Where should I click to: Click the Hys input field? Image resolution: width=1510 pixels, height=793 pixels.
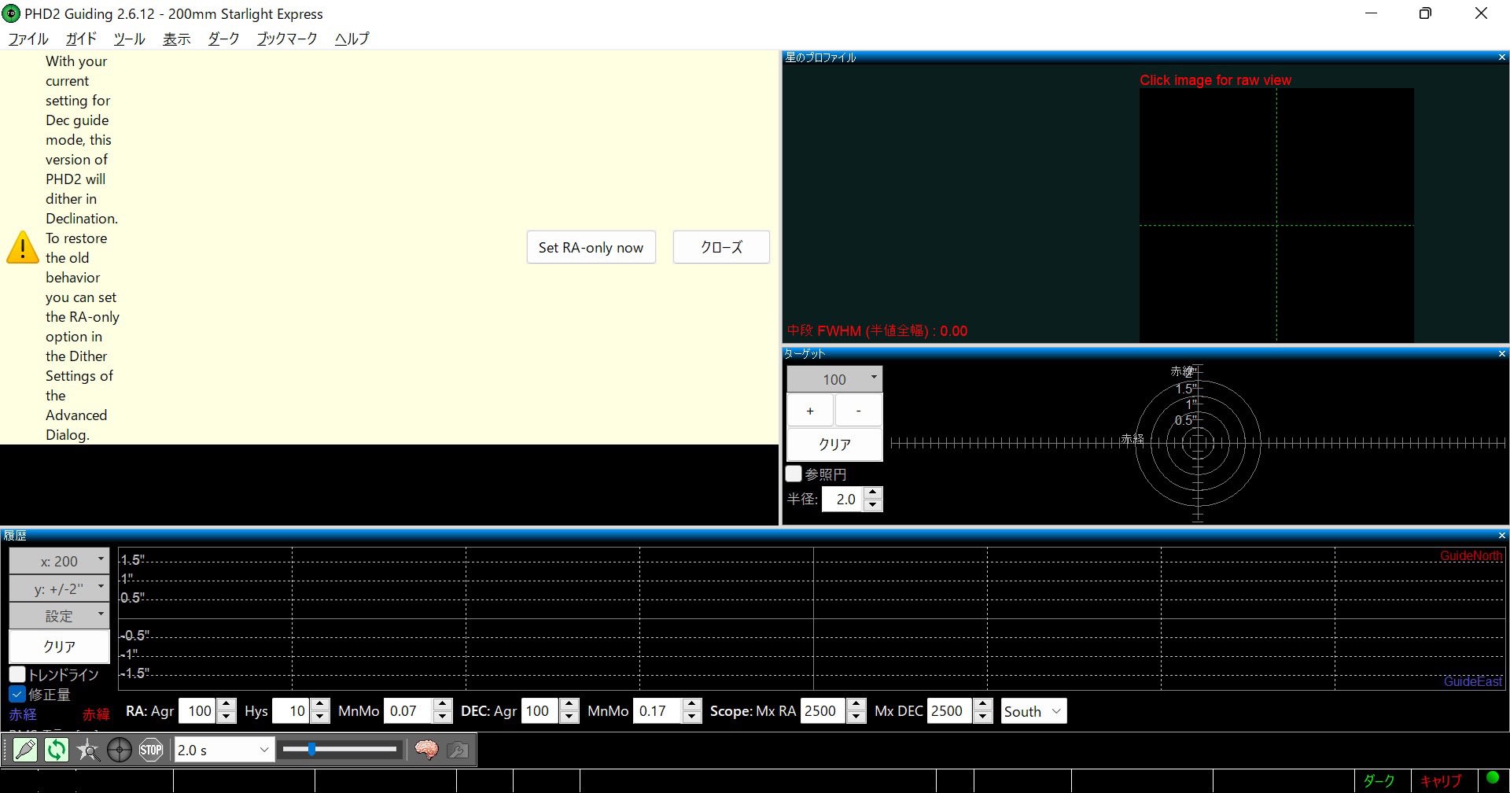point(292,711)
